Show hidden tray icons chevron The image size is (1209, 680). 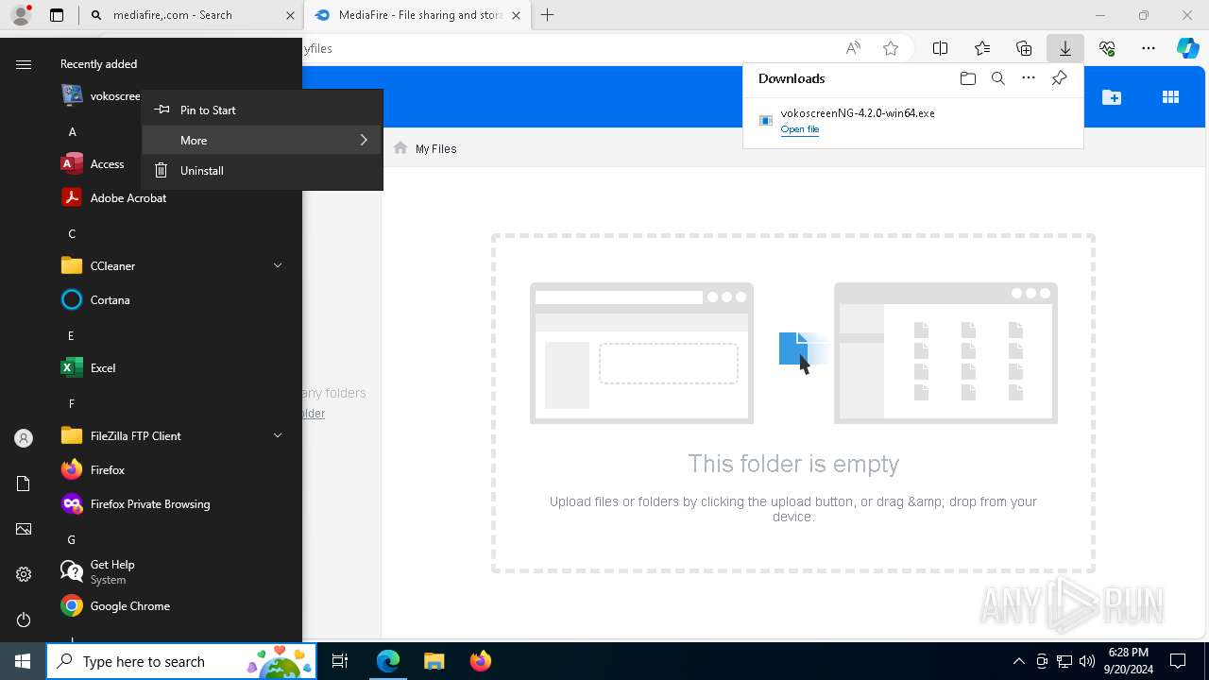click(1018, 661)
